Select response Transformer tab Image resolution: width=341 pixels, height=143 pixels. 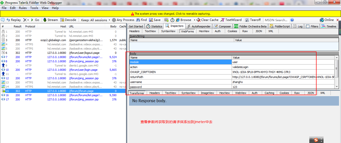[137, 93]
